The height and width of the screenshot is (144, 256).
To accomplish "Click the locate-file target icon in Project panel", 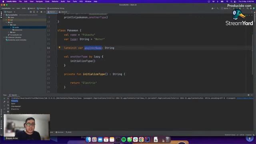I will point(31,12).
